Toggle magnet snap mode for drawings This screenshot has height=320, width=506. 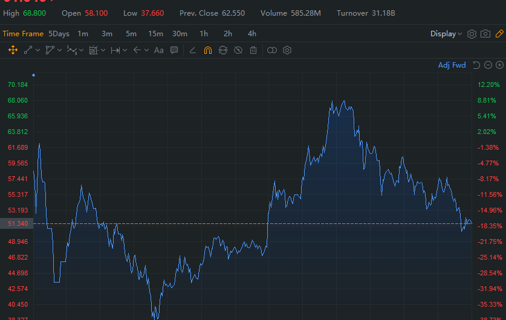(207, 50)
